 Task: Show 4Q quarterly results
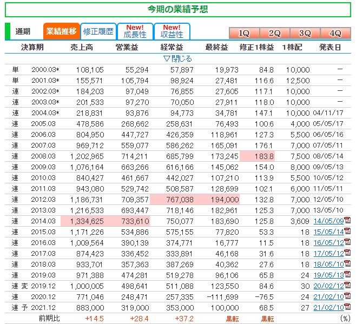pos(335,32)
